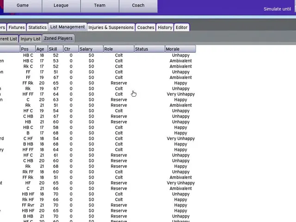Screen dimensions: 296x222
Task: Go to the Coaches tab
Action: coord(146,27)
